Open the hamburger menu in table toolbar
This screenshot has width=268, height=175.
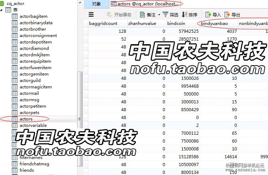tap(91, 15)
